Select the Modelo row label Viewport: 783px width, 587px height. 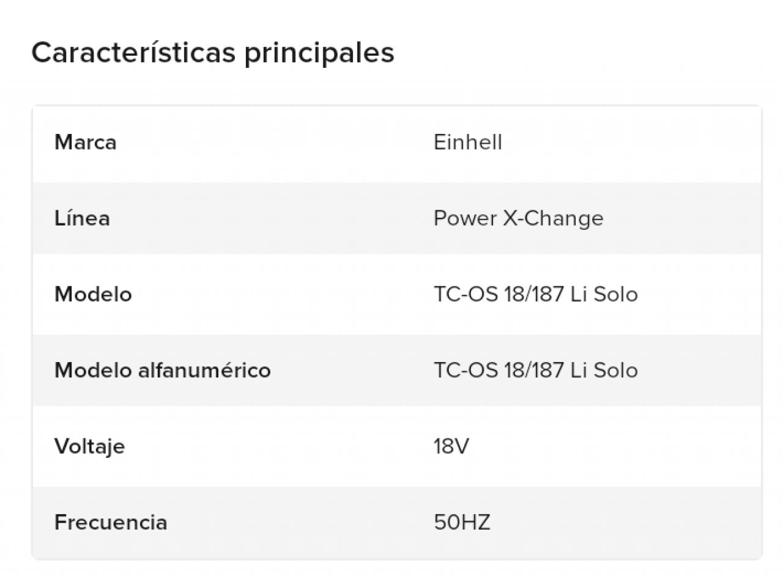pyautogui.click(x=93, y=294)
